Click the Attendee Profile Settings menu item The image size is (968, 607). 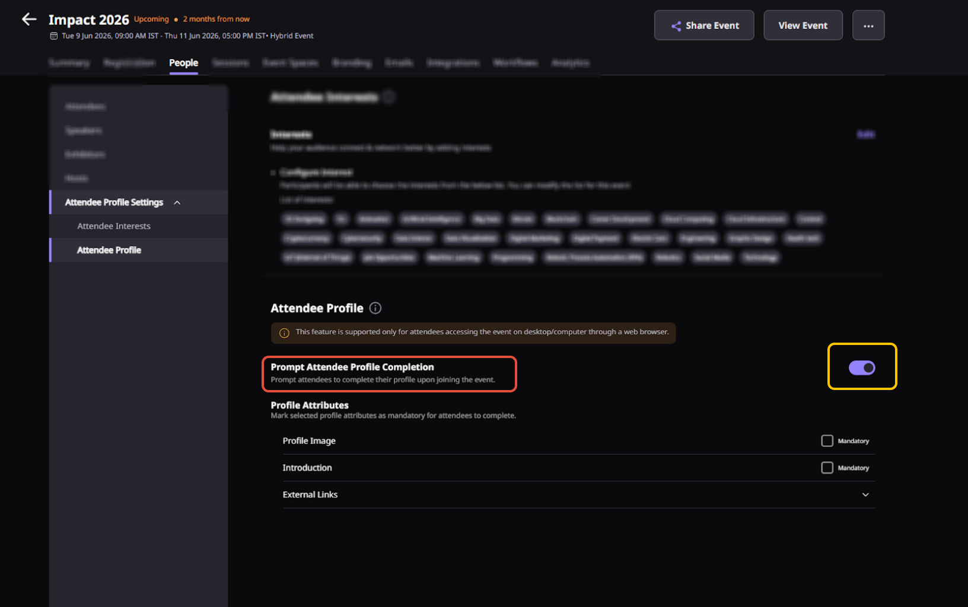[x=114, y=203]
